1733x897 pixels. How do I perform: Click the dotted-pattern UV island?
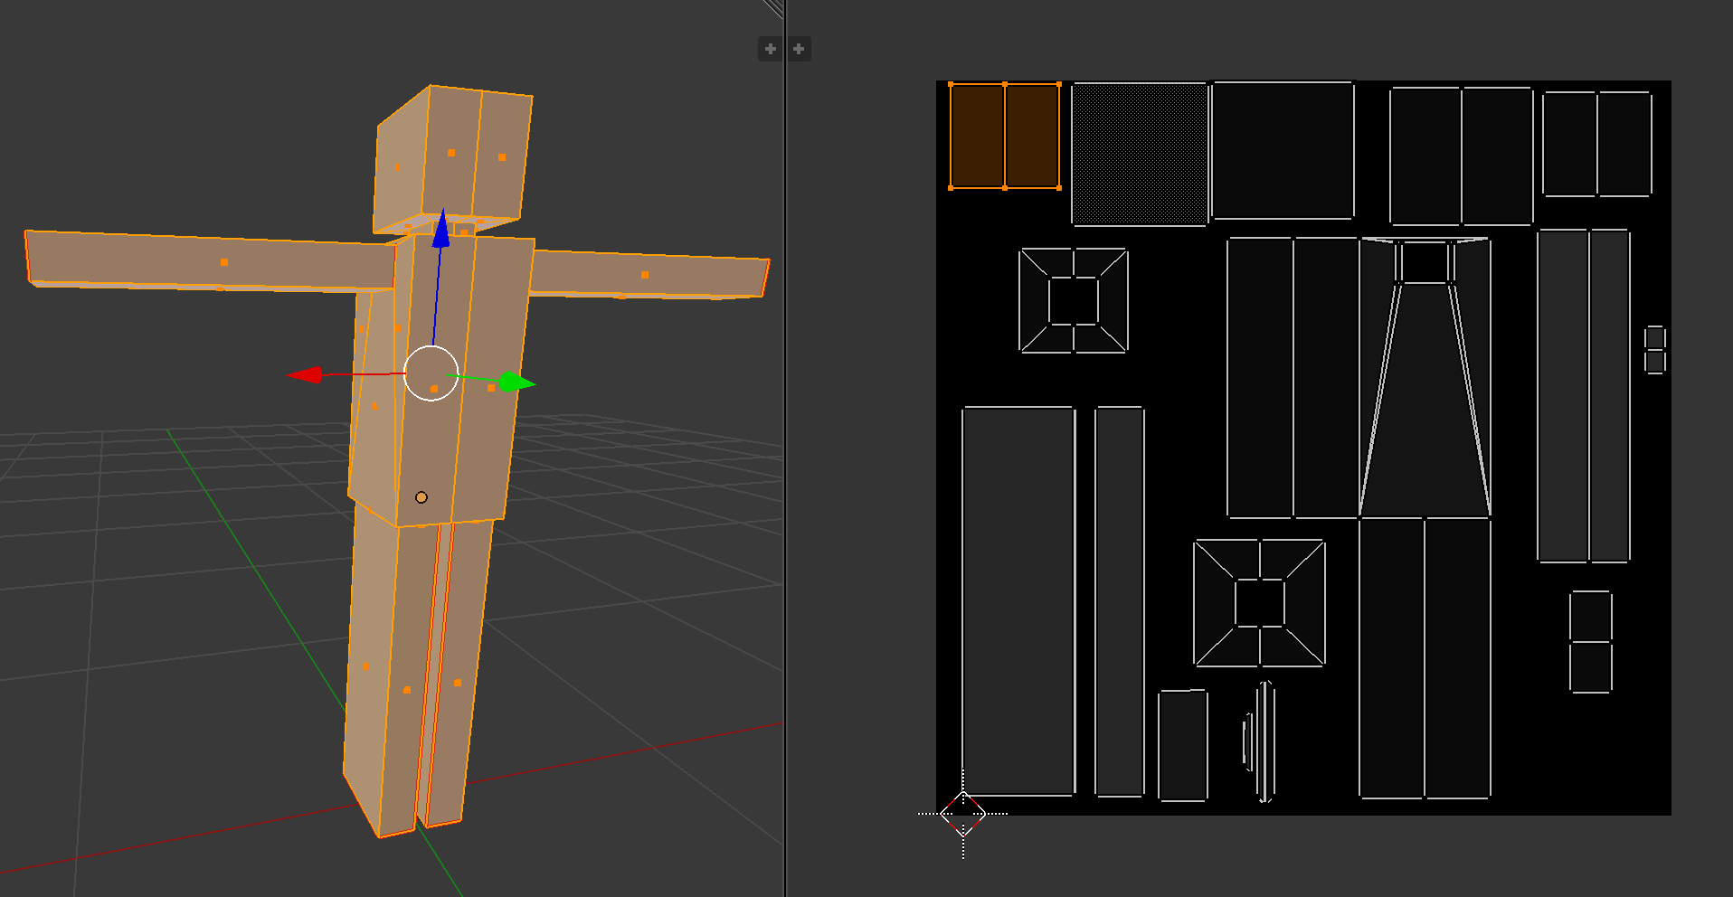tap(1140, 154)
